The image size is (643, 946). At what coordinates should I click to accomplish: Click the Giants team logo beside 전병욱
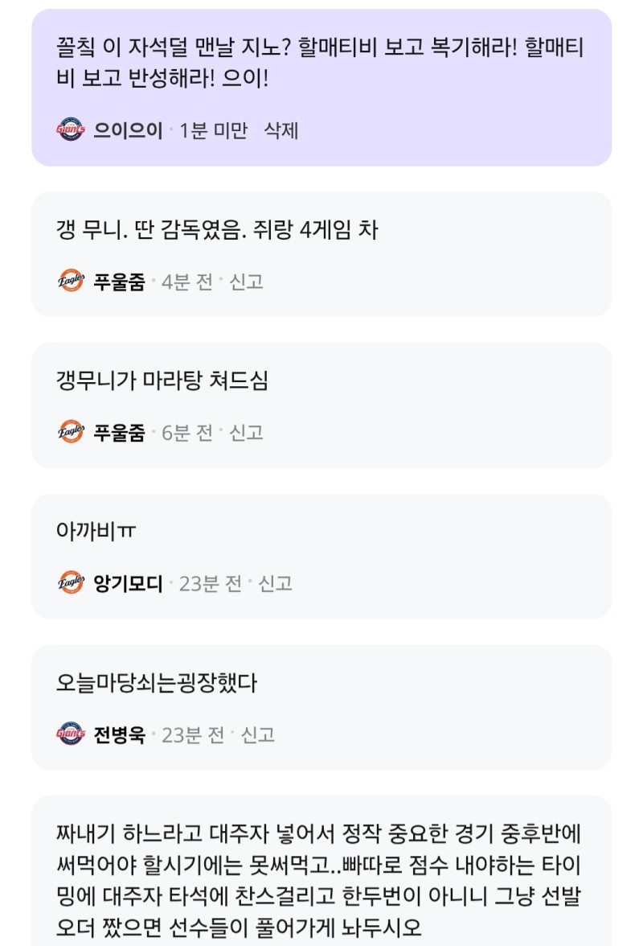(x=71, y=734)
